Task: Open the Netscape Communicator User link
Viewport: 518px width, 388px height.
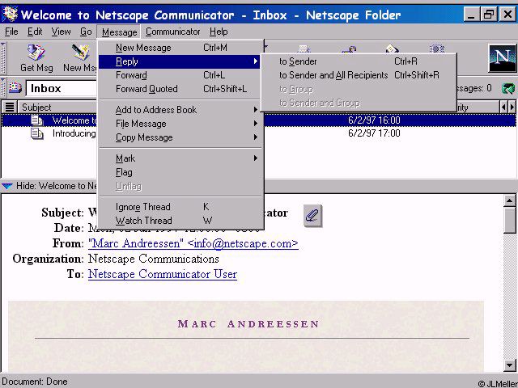Action: pyautogui.click(x=163, y=274)
